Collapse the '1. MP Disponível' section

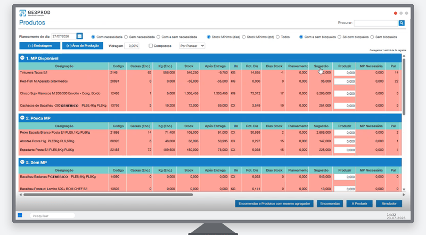coord(22,58)
